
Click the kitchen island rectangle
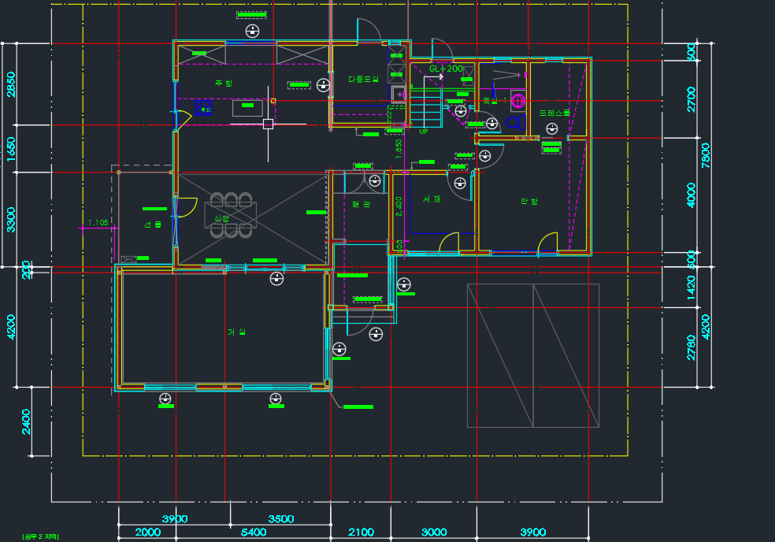pyautogui.click(x=247, y=107)
